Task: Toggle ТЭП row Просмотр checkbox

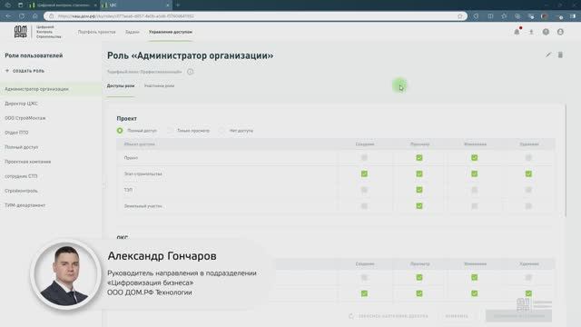Action: pyautogui.click(x=419, y=190)
